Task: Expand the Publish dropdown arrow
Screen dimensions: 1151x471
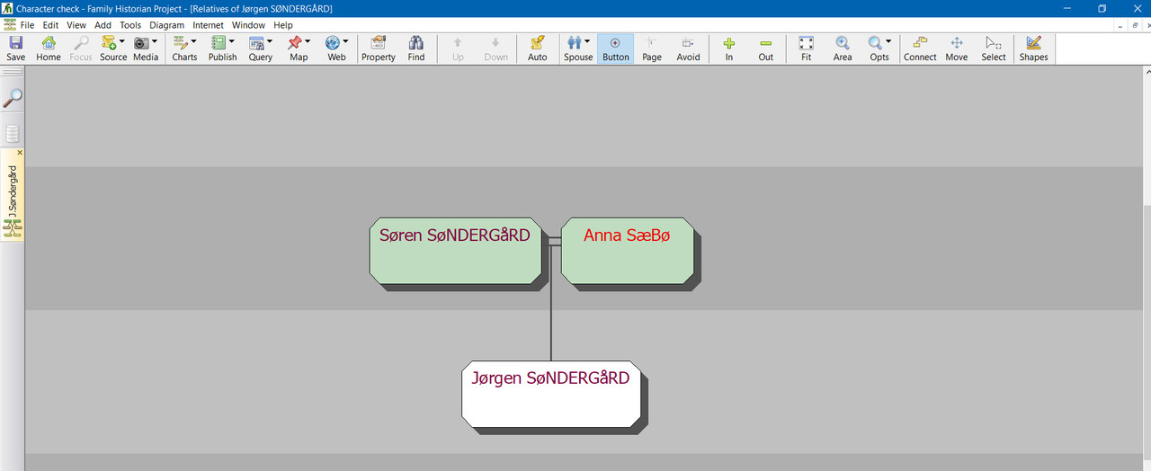Action: coord(231,42)
